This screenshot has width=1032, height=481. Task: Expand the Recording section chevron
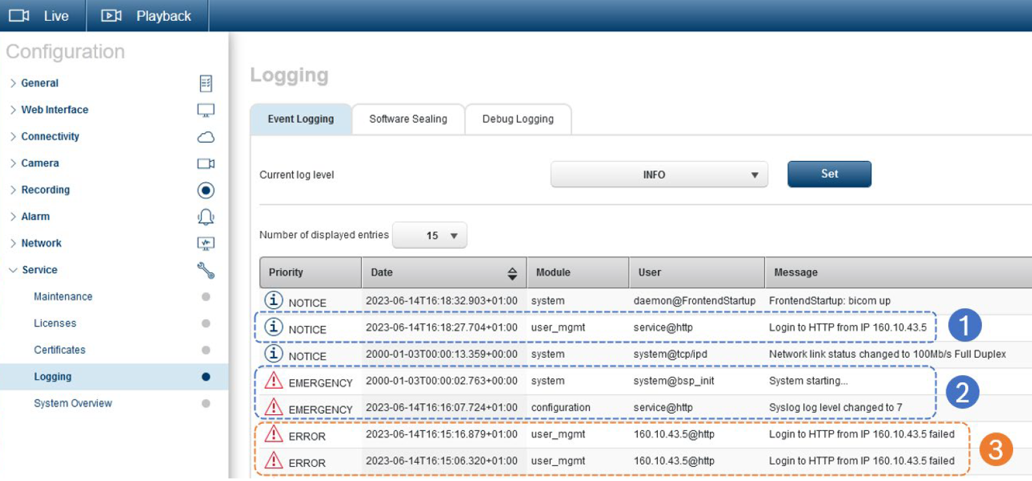(13, 190)
